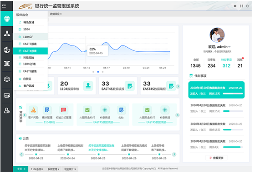
Task: Open the SAFE globe sidebar icon
Action: point(7,49)
